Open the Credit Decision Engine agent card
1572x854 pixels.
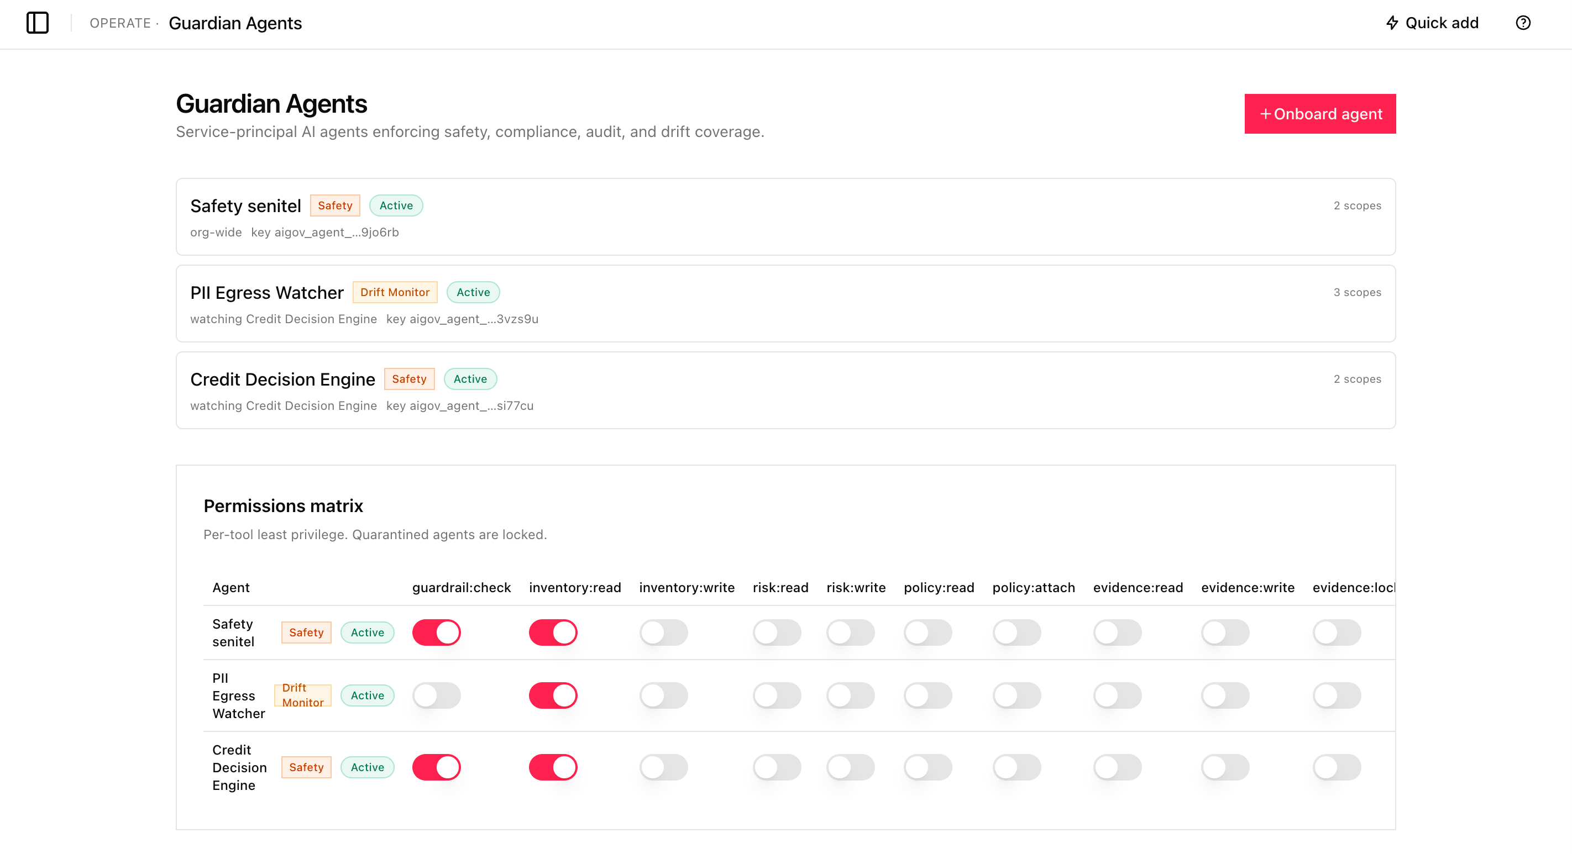click(786, 391)
